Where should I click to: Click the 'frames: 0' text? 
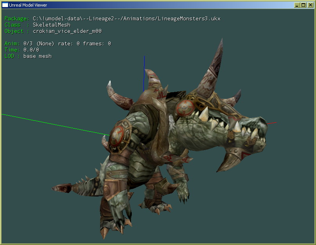(x=97, y=43)
